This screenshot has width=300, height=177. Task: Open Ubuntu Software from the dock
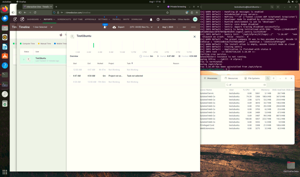pos(5,56)
